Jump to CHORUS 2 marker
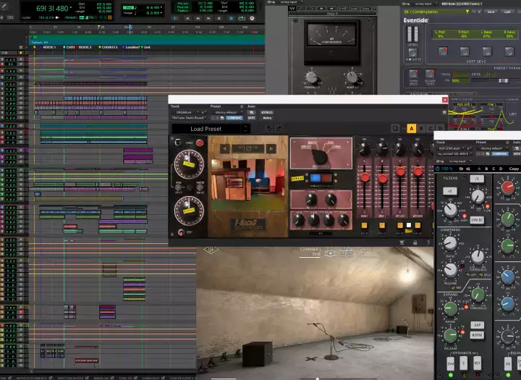Image resolution: width=521 pixels, height=380 pixels. (109, 47)
